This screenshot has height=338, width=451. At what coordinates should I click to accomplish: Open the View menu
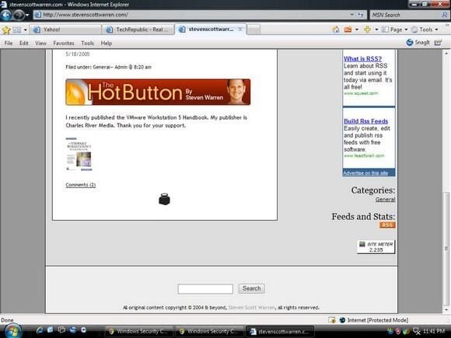40,43
